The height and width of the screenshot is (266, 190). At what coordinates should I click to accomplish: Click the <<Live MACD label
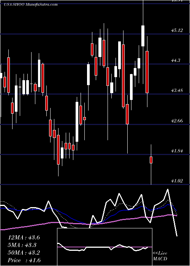[160, 256]
